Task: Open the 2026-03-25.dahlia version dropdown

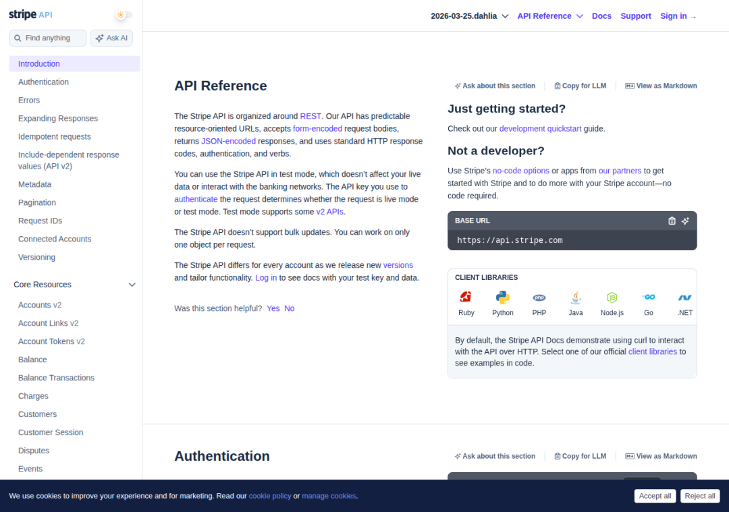Action: click(x=468, y=16)
